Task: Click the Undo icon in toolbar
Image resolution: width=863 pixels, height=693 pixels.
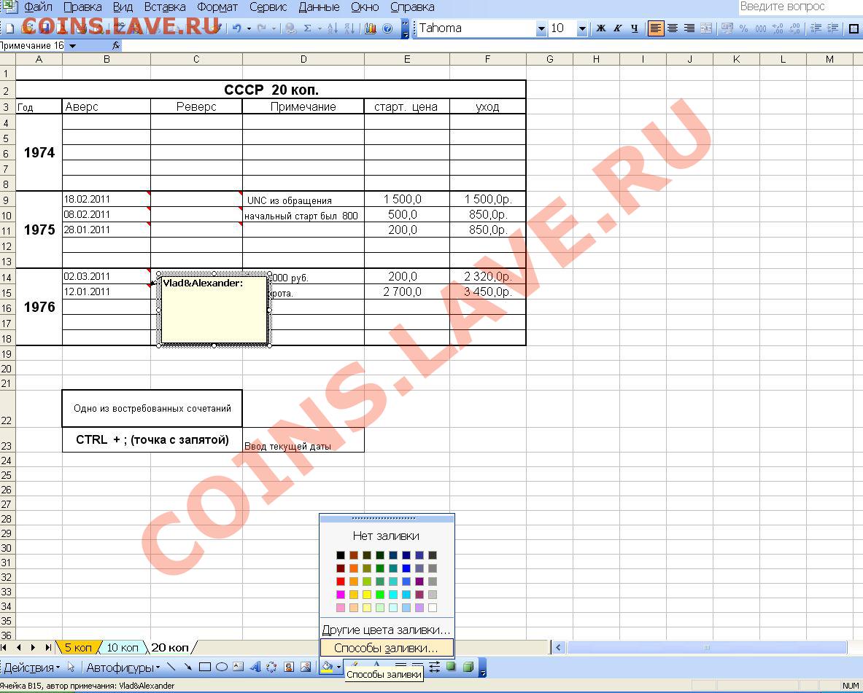Action: click(x=236, y=28)
